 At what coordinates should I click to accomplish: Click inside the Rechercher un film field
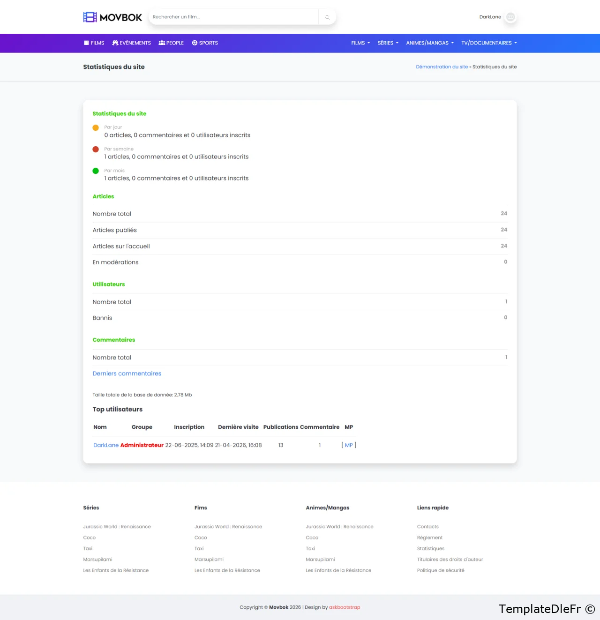pyautogui.click(x=233, y=17)
